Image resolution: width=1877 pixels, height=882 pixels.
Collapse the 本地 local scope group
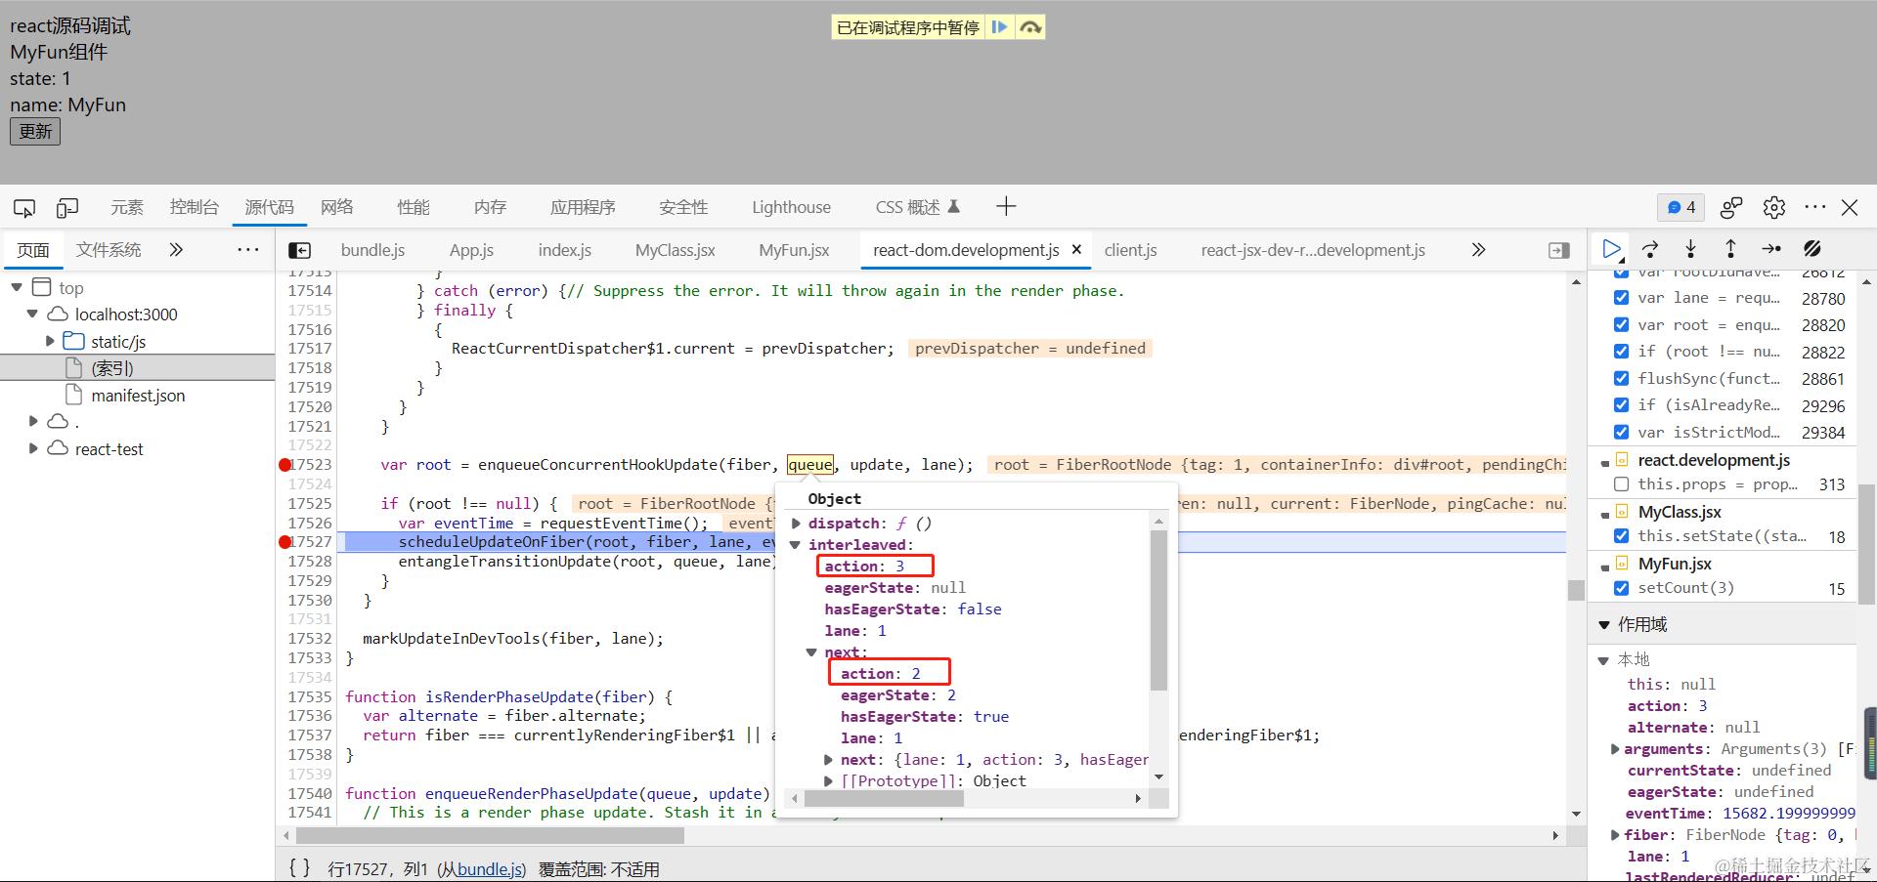pyautogui.click(x=1603, y=660)
